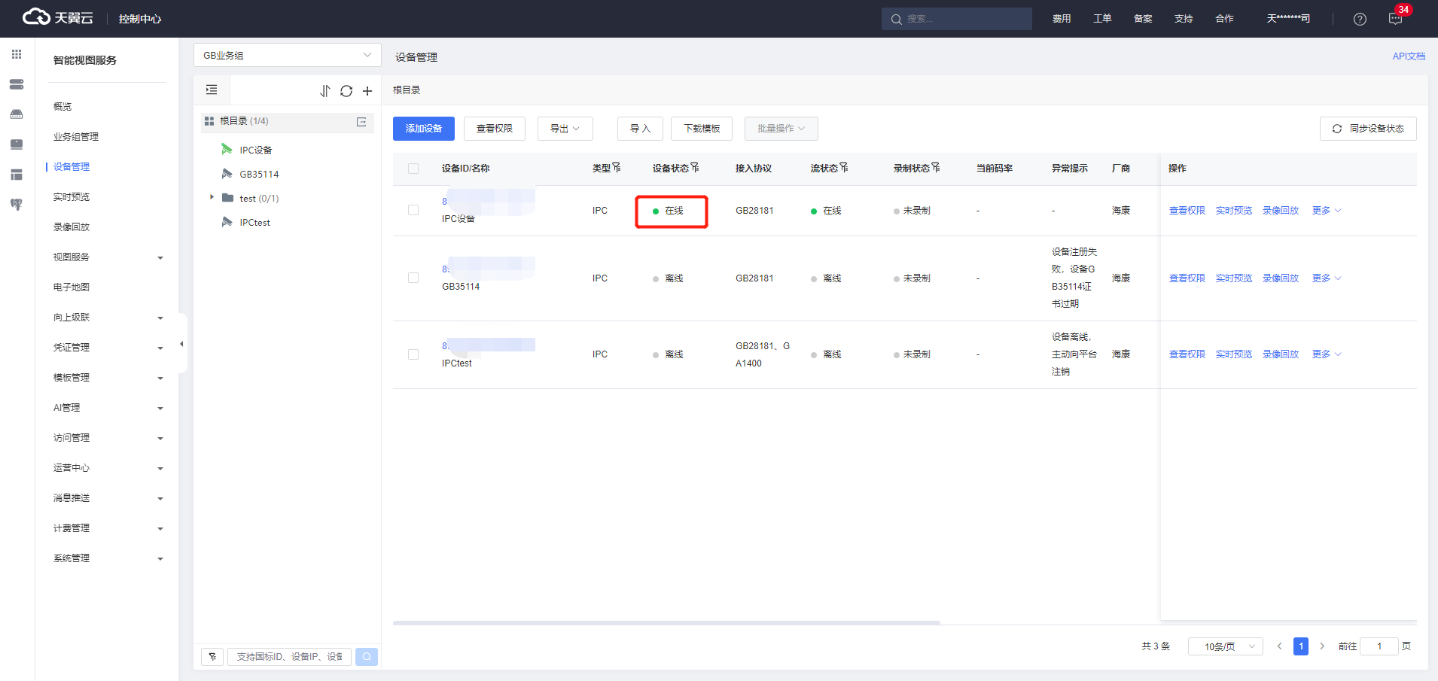Tick the checkbox for the GB35114 row
Image resolution: width=1438 pixels, height=681 pixels.
413,278
